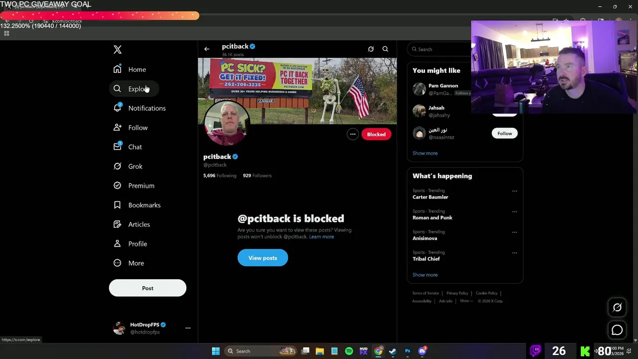This screenshot has height=359, width=638.
Task: Click Show more under What's happening
Action: [x=425, y=275]
